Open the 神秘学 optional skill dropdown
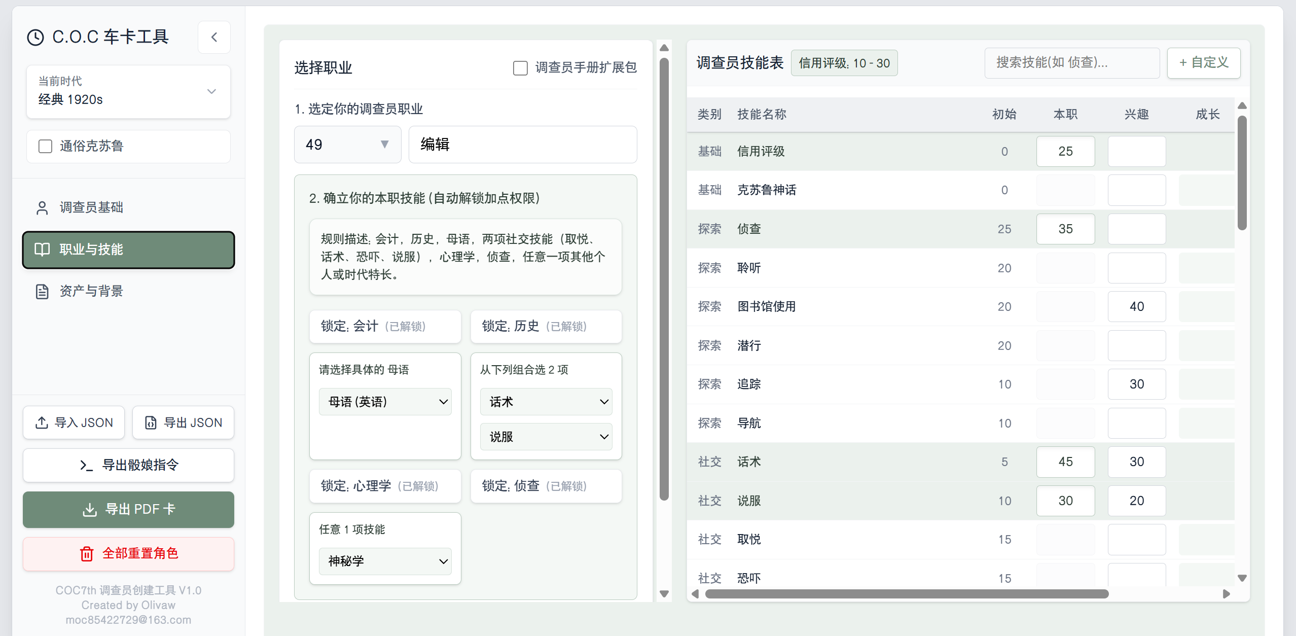This screenshot has width=1296, height=636. [x=385, y=561]
